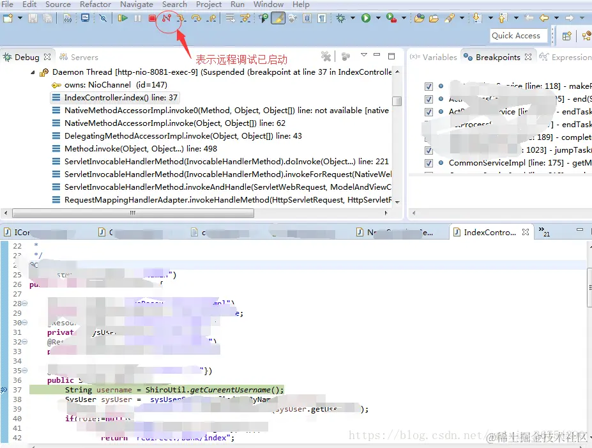The height and width of the screenshot is (448, 592).
Task: Toggle breakpoint checkbox for line 118 makeF row
Action: point(429,86)
